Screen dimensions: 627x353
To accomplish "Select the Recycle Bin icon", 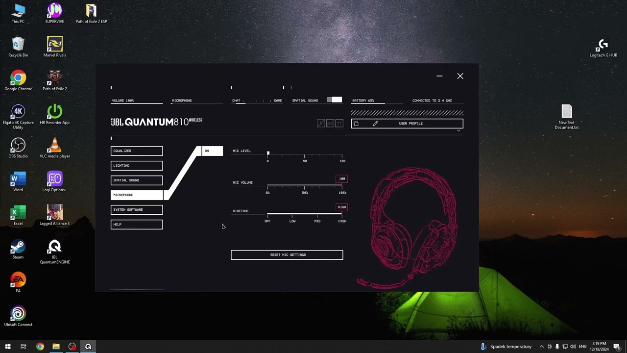I will (x=18, y=47).
